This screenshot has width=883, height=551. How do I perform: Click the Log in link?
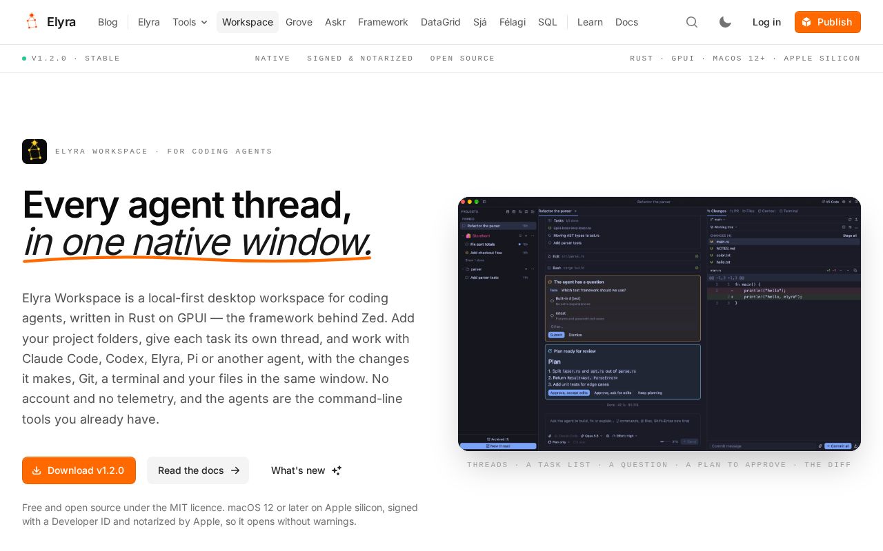point(766,22)
